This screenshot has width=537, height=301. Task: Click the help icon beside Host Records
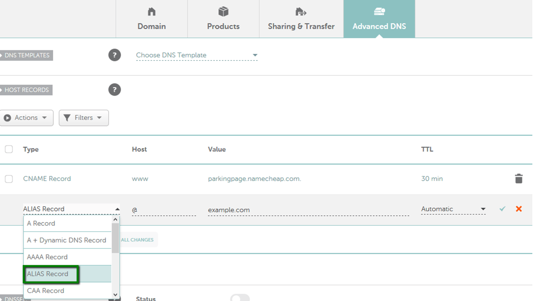[114, 90]
